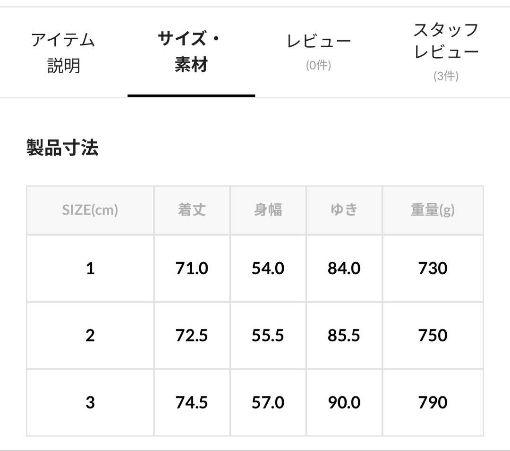This screenshot has width=510, height=451.
Task: Click the 55.5 body width value
Action: coord(268,335)
